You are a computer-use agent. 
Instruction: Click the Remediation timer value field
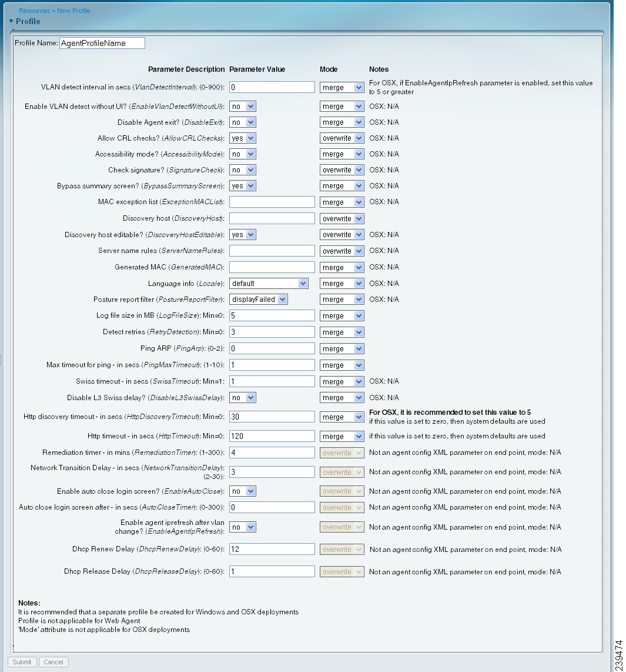click(272, 453)
